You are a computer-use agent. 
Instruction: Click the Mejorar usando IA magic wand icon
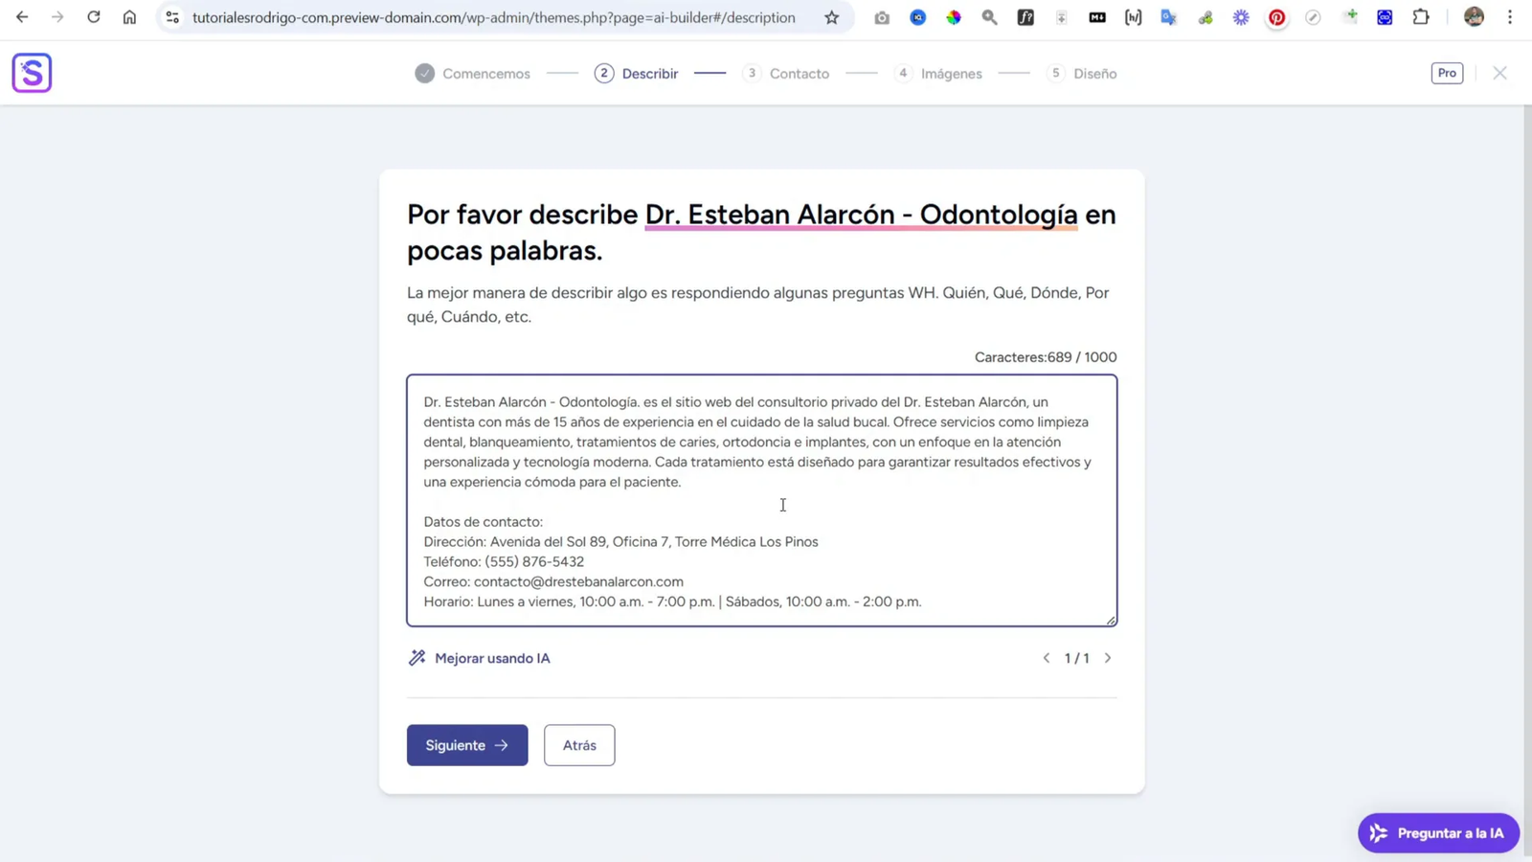pyautogui.click(x=416, y=658)
